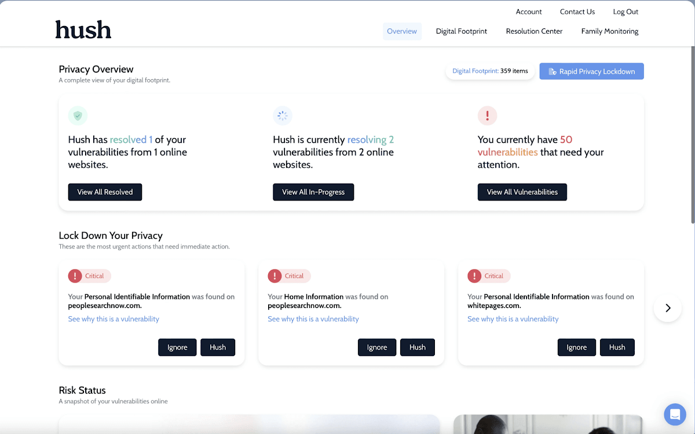The image size is (695, 434).
Task: Click the Lock Down Your Privacy heading
Action: click(111, 236)
